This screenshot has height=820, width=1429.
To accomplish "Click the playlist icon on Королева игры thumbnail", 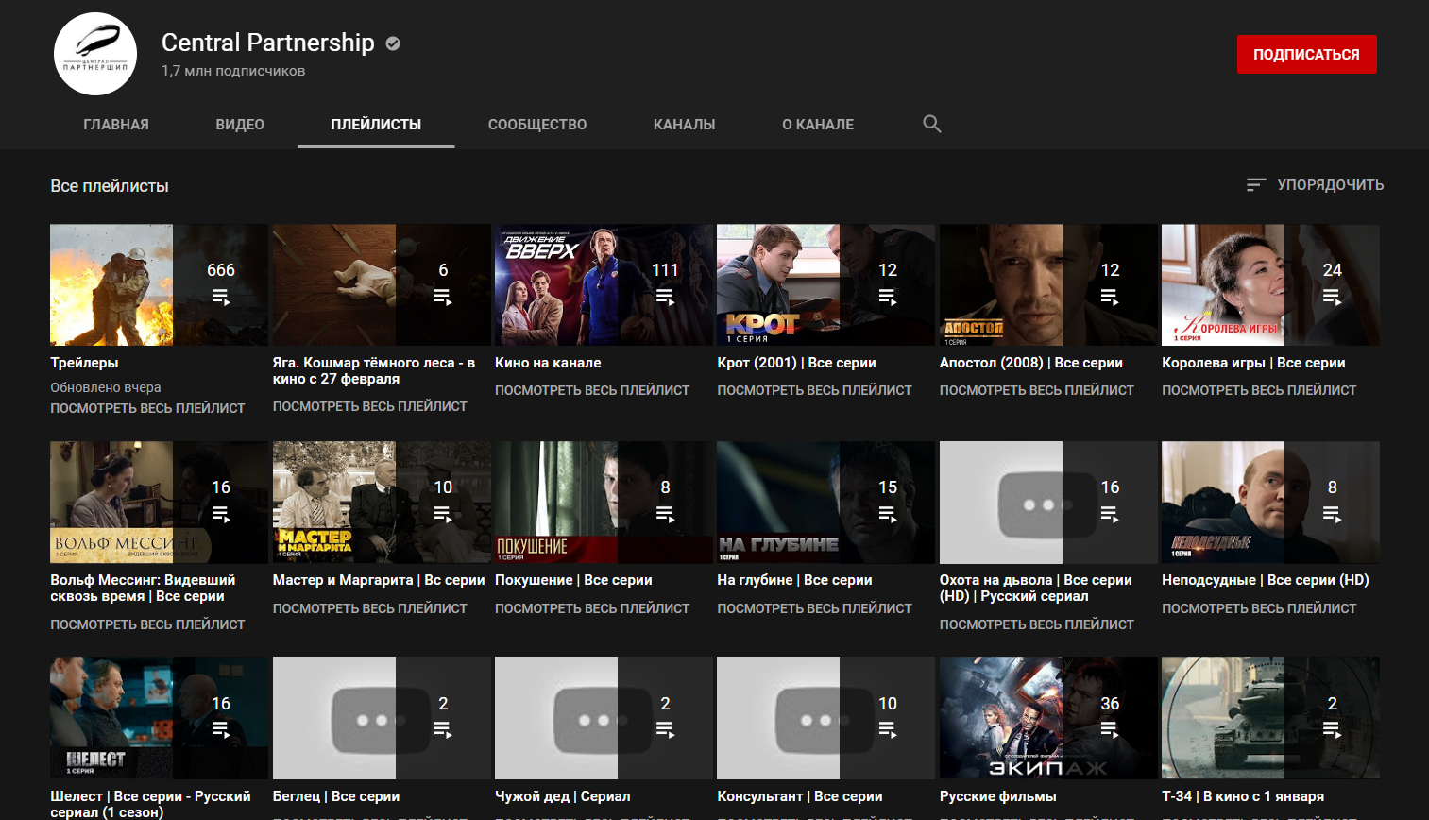I will click(1332, 298).
